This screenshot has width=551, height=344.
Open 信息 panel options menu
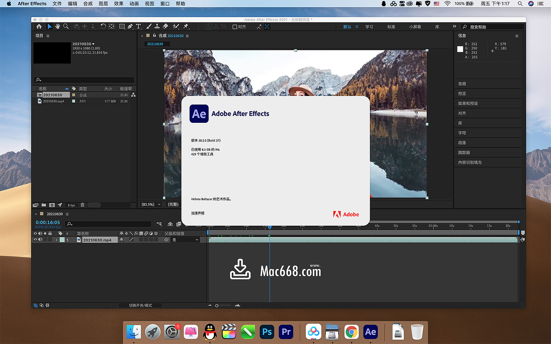click(517, 36)
